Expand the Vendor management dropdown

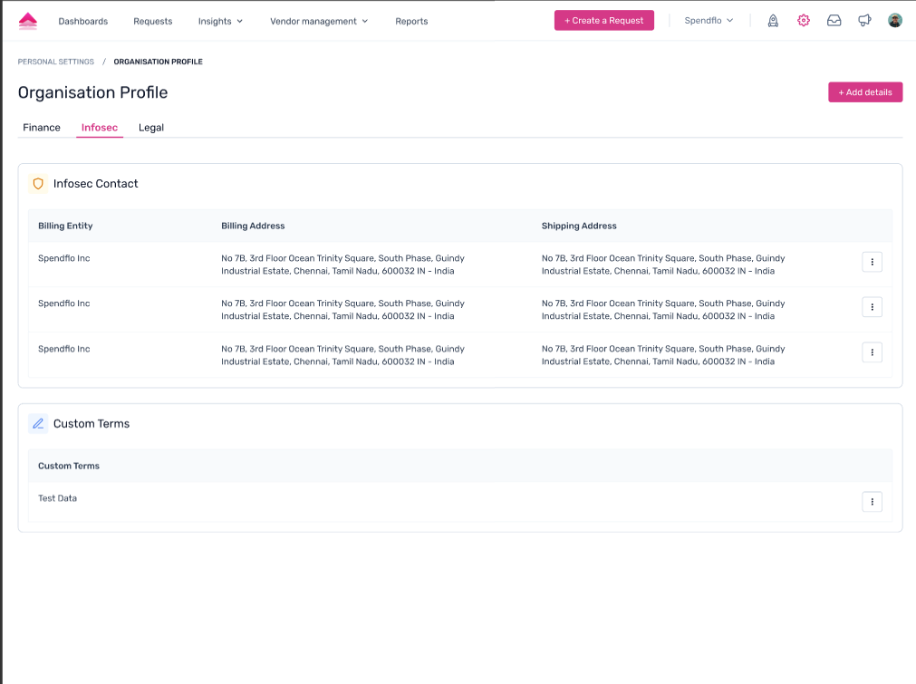coord(319,21)
